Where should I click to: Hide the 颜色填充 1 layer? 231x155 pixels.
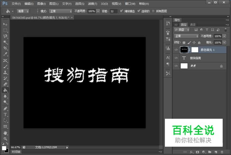pos(176,50)
